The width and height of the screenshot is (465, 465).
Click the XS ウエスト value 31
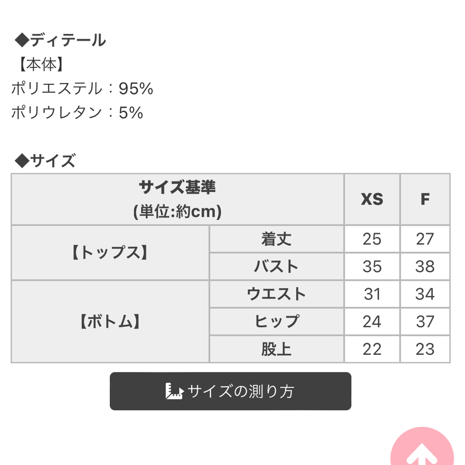372,294
